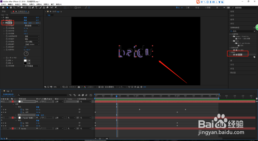Click the 色彩相位 angle dial
The width and height of the screenshot is (258, 141).
click(26, 53)
